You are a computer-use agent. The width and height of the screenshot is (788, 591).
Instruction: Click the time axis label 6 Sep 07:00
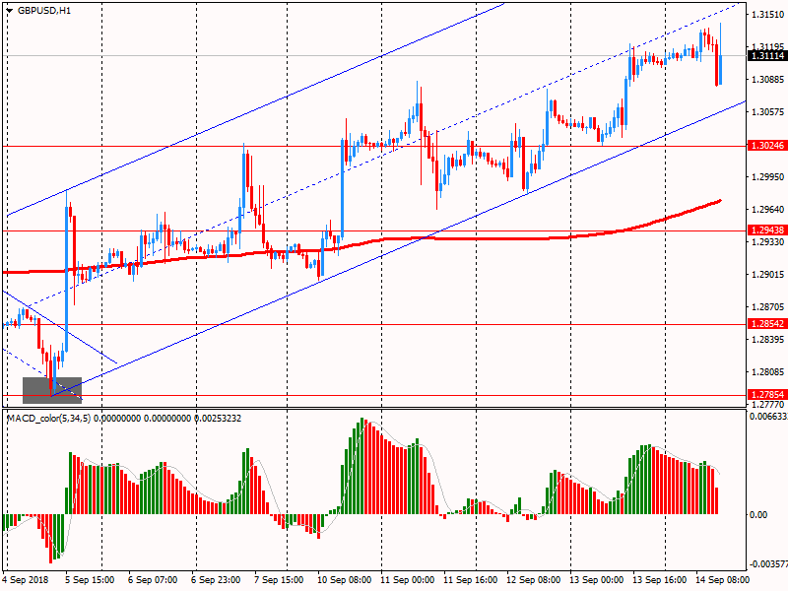coord(153,580)
